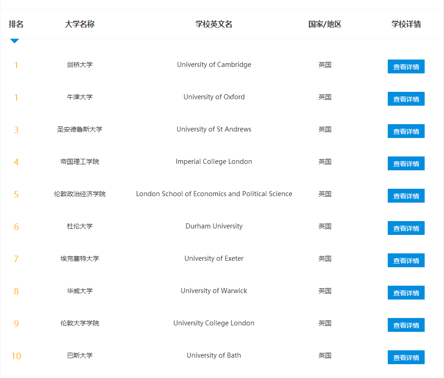
Task: Click 圣安德鲁斯大学 name
Action: point(80,130)
